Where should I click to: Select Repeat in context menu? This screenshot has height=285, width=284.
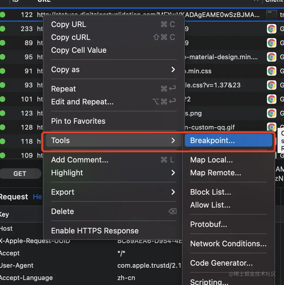[x=114, y=89]
